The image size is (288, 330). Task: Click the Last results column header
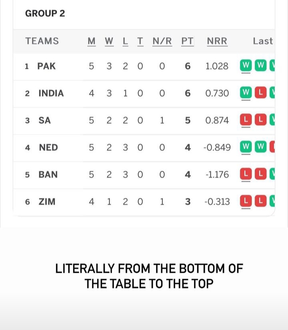[x=263, y=41]
